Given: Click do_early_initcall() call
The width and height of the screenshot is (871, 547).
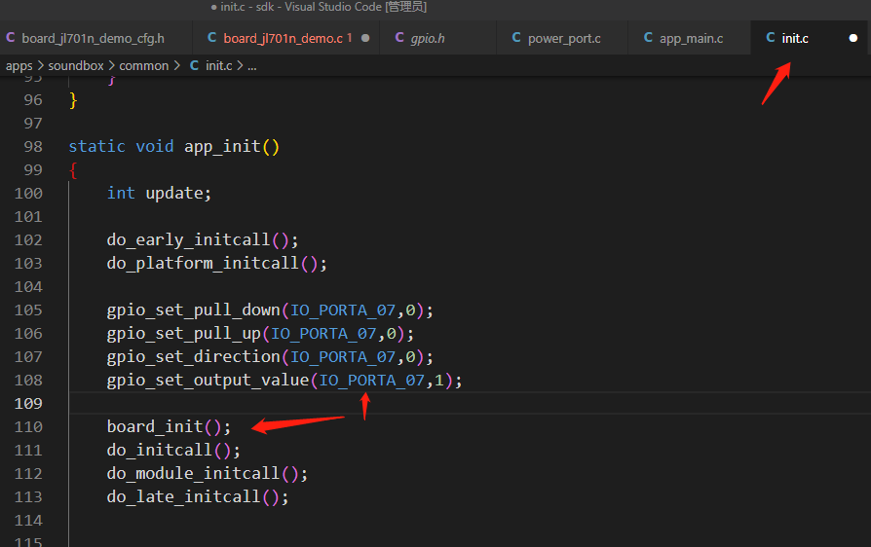Looking at the screenshot, I should tap(203, 239).
